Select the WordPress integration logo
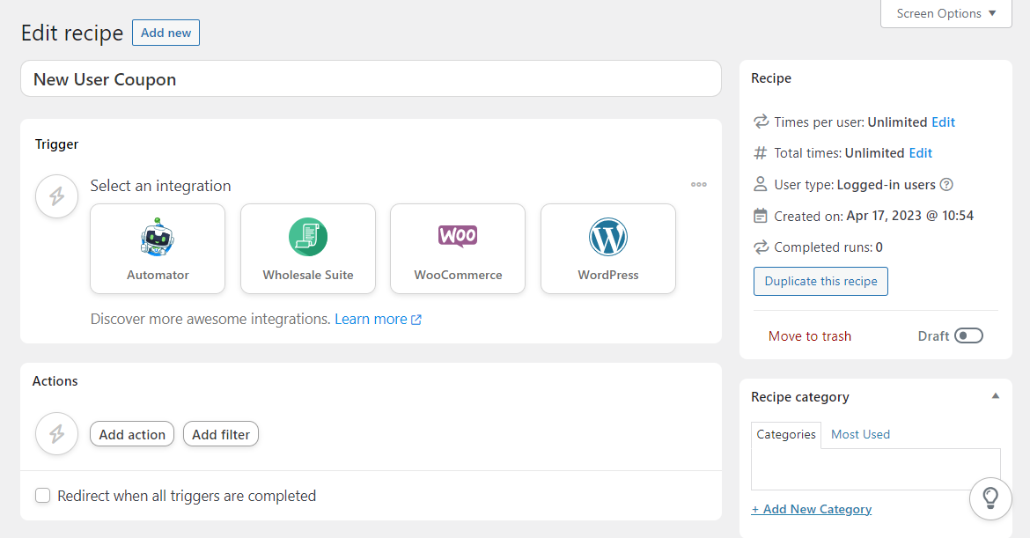This screenshot has height=538, width=1030. click(x=608, y=237)
